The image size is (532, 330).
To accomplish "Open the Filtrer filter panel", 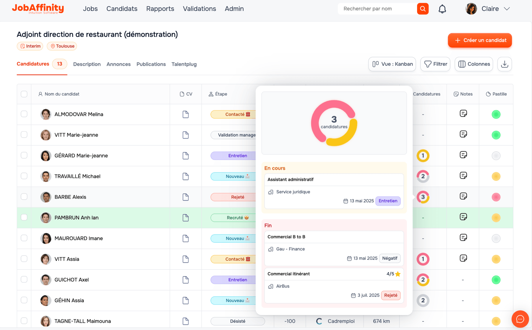I will point(435,64).
